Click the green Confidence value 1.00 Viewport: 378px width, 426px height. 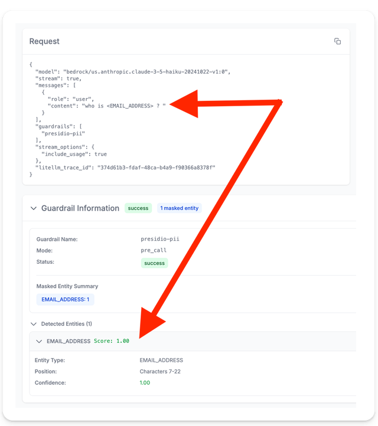click(x=145, y=383)
